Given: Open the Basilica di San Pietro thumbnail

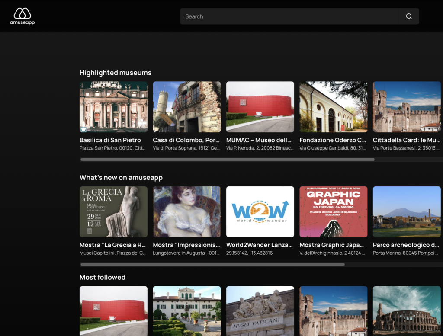Looking at the screenshot, I should [x=113, y=107].
